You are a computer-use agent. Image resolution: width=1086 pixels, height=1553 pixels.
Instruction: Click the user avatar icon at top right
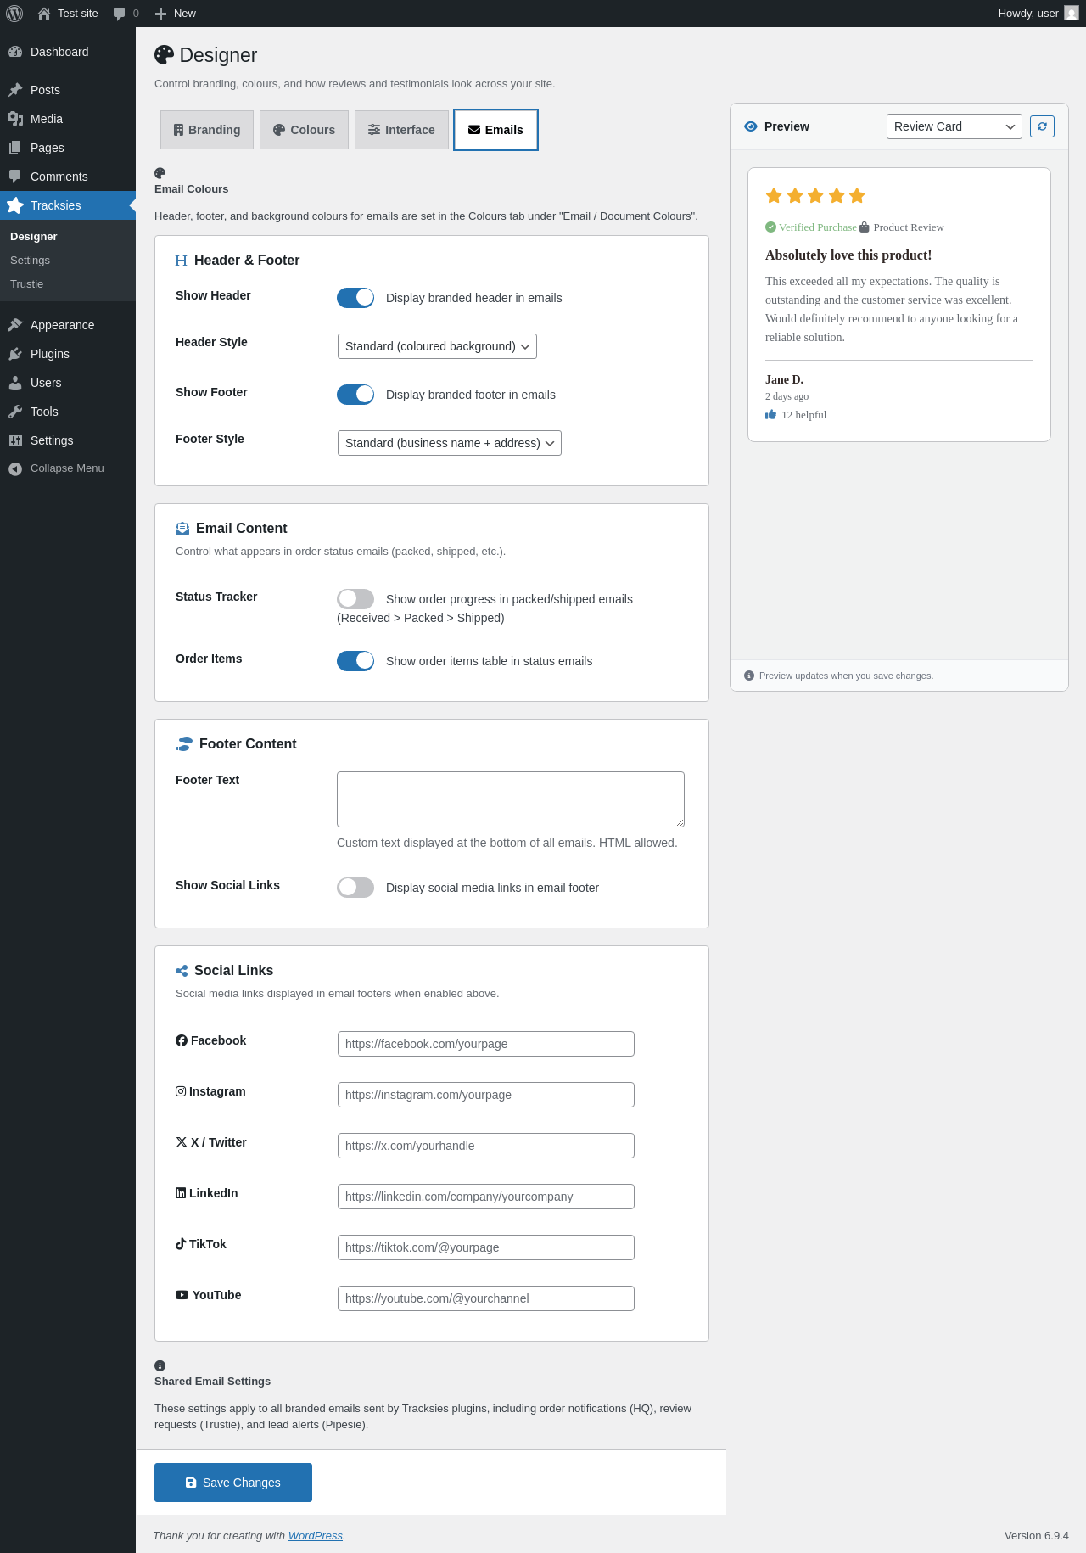coord(1072,14)
